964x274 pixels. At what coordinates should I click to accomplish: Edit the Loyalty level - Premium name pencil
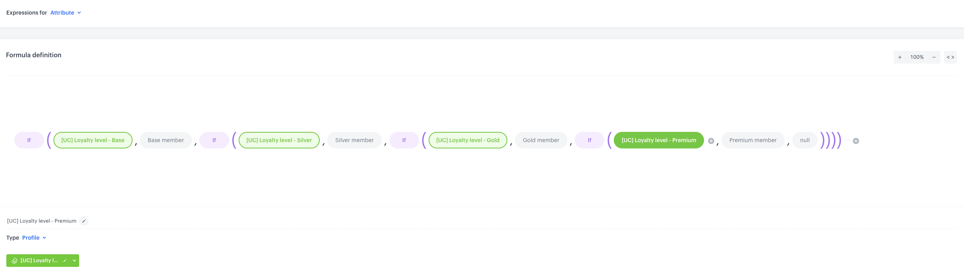point(84,221)
